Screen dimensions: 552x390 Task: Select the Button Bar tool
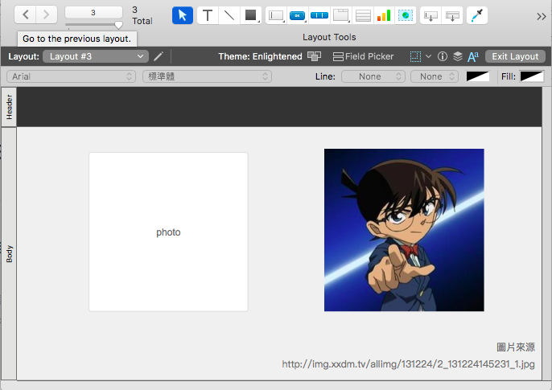click(319, 15)
